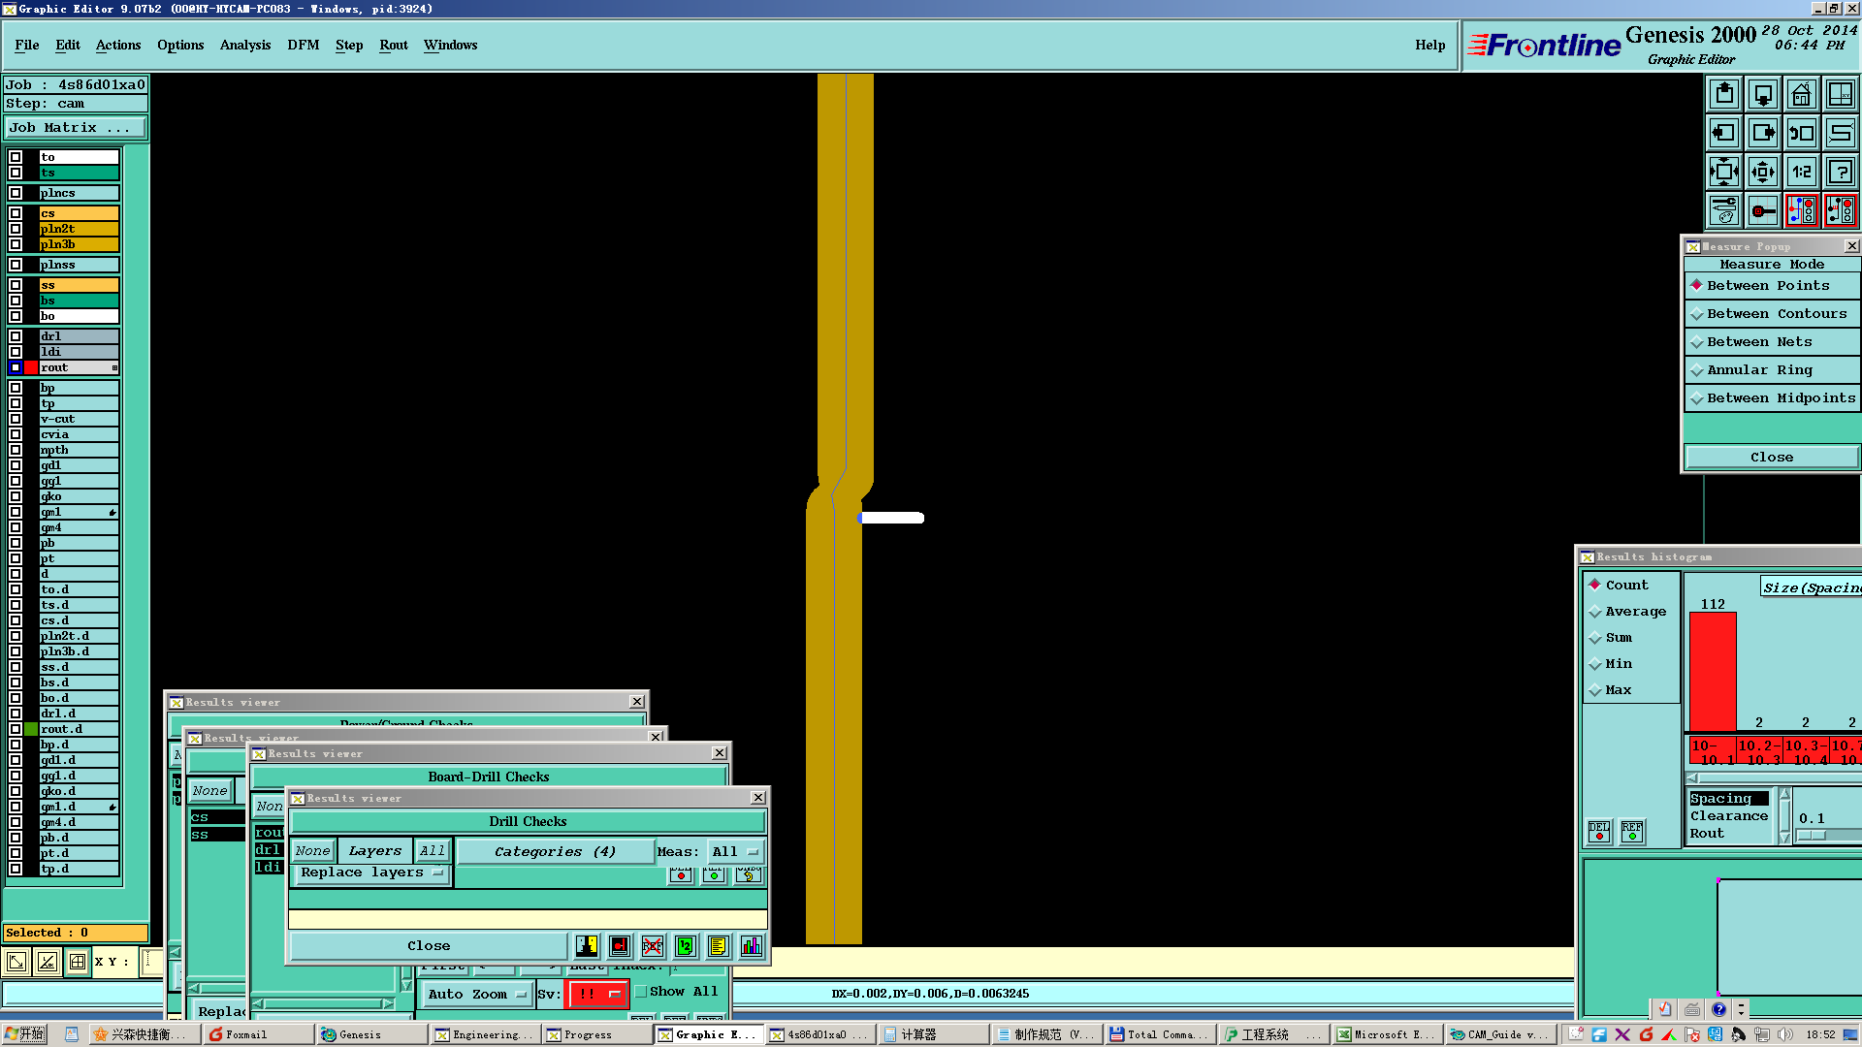Click the Job Matrix button
Screen dimensions: 1862x1047
pyautogui.click(x=75, y=127)
